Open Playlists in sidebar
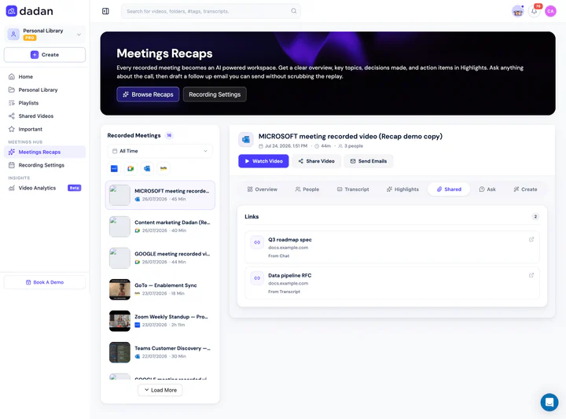566x419 pixels. tap(45, 103)
